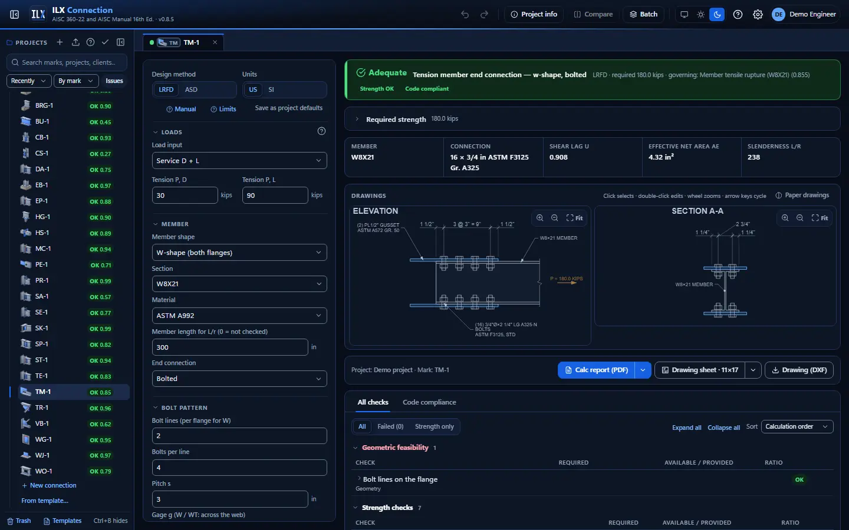Select LRFD design method
The height and width of the screenshot is (530, 849).
click(166, 90)
